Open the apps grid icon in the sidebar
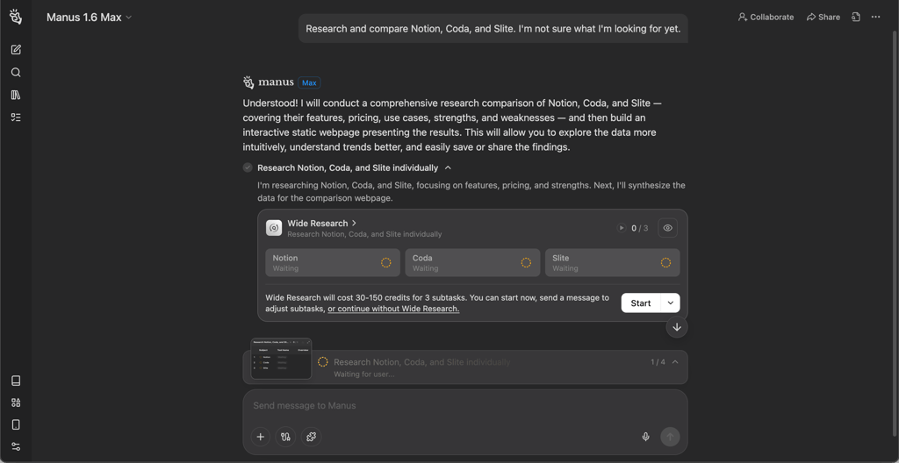Screen dimensions: 899x463 pos(16,402)
